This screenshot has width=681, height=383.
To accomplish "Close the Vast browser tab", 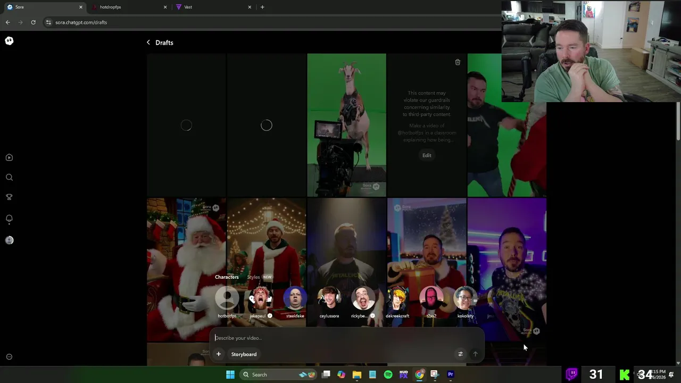I will (x=250, y=7).
